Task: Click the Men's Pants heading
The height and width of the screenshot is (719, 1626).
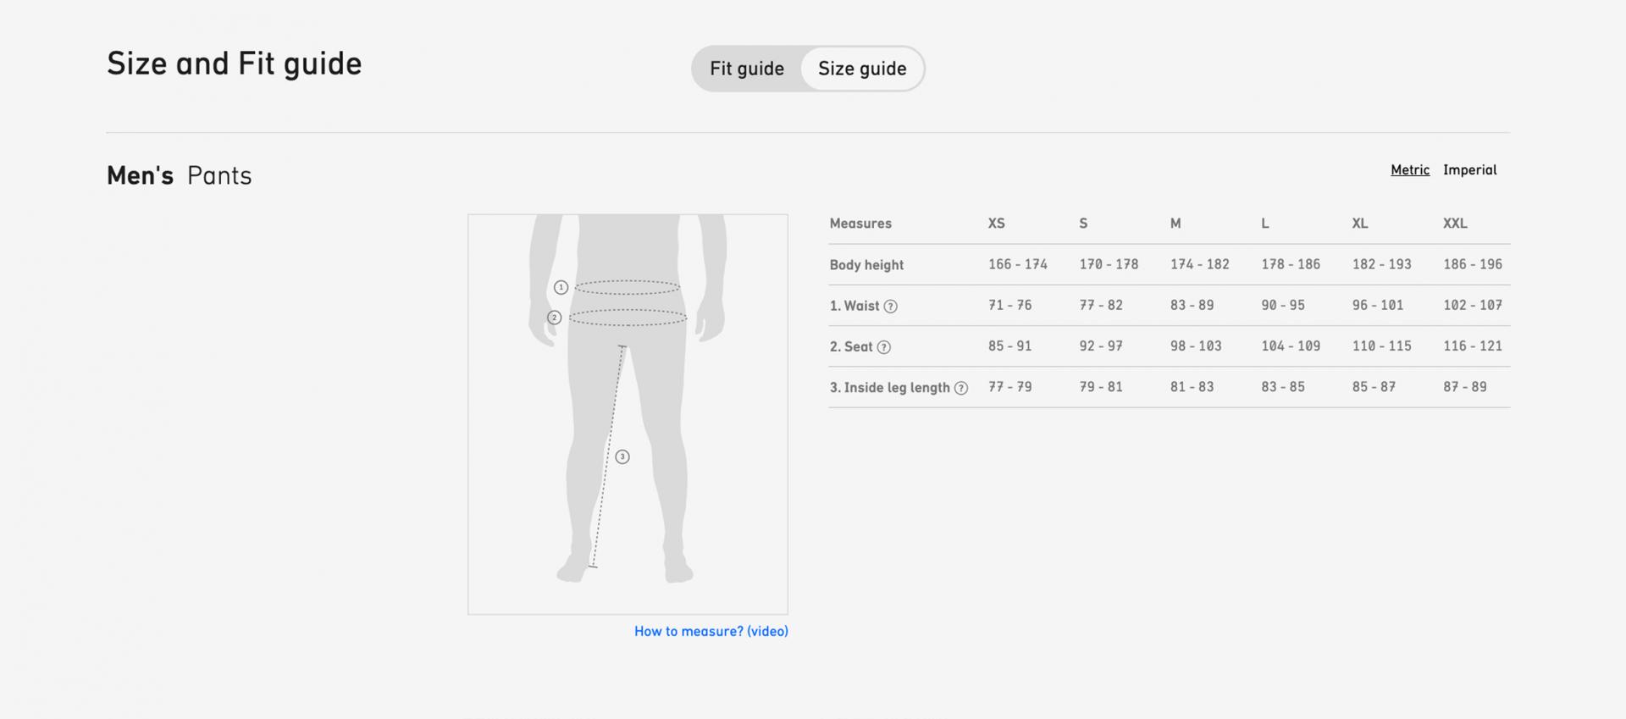Action: click(180, 176)
